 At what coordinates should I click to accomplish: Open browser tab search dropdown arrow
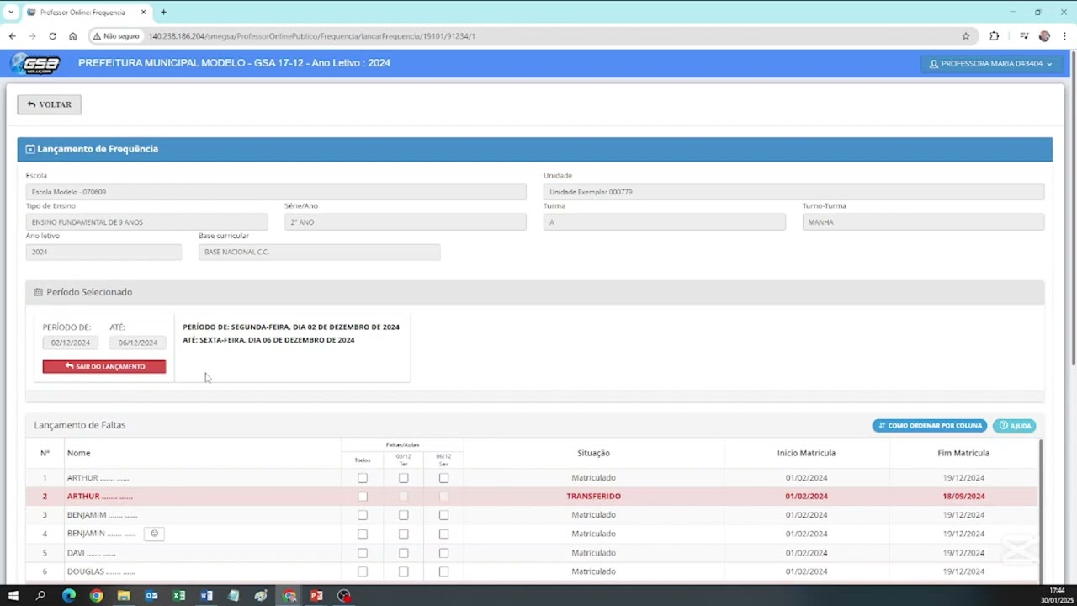[x=11, y=12]
